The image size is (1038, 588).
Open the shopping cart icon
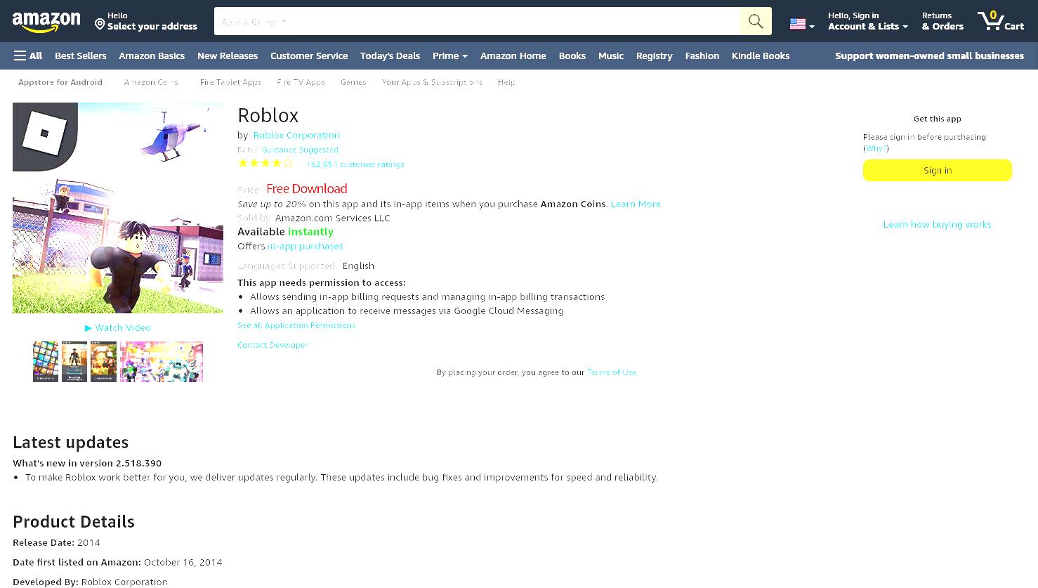tap(1001, 20)
